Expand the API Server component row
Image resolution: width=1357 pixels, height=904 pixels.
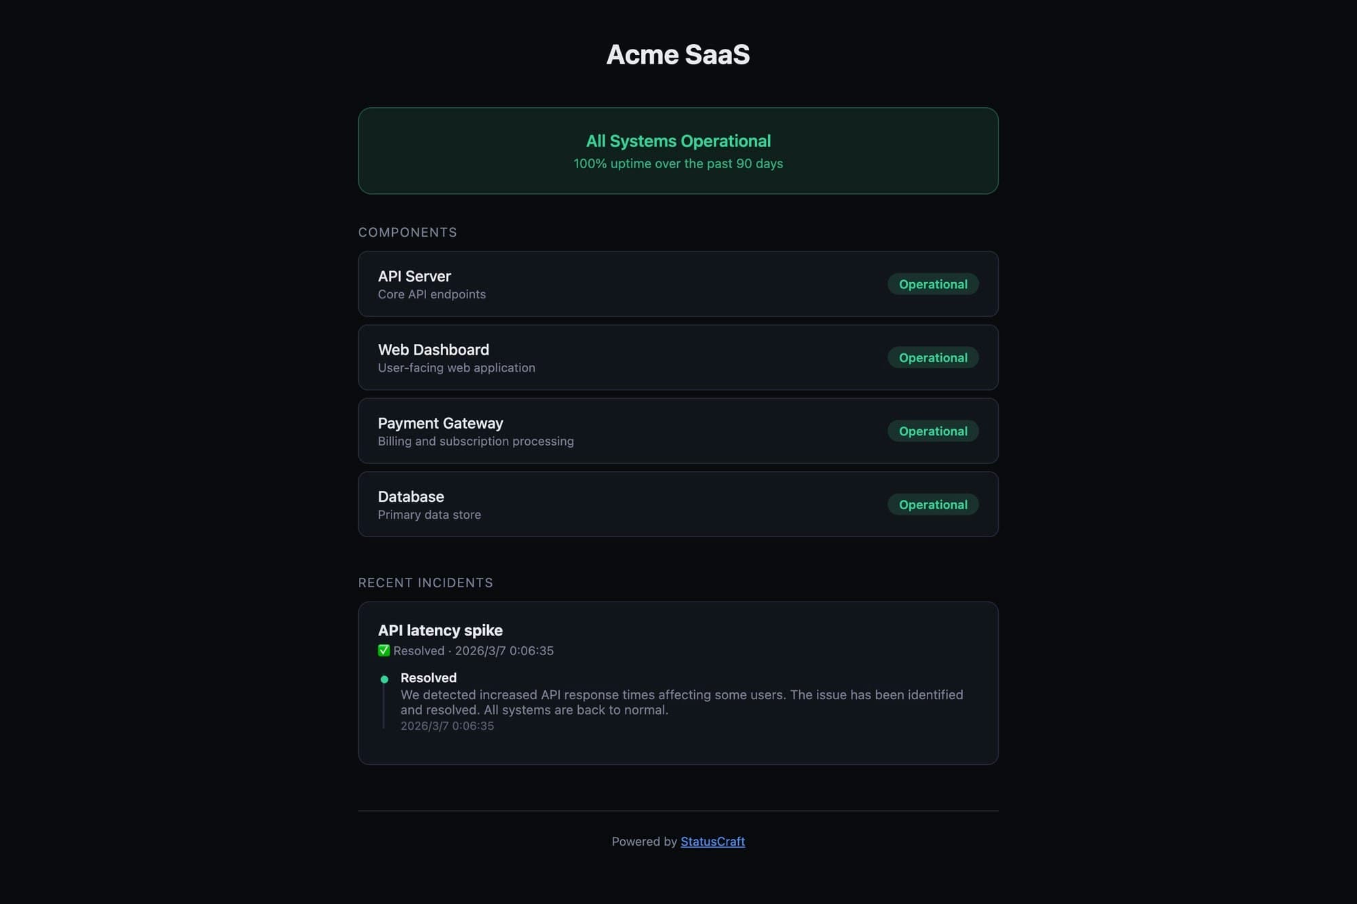(678, 284)
